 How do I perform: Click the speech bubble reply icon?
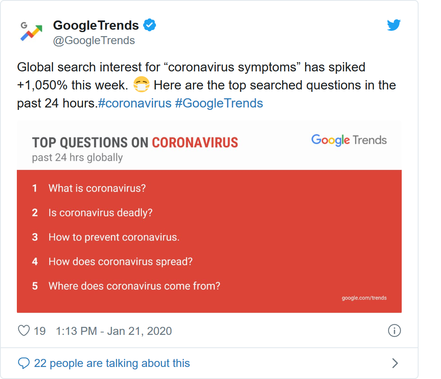(24, 363)
